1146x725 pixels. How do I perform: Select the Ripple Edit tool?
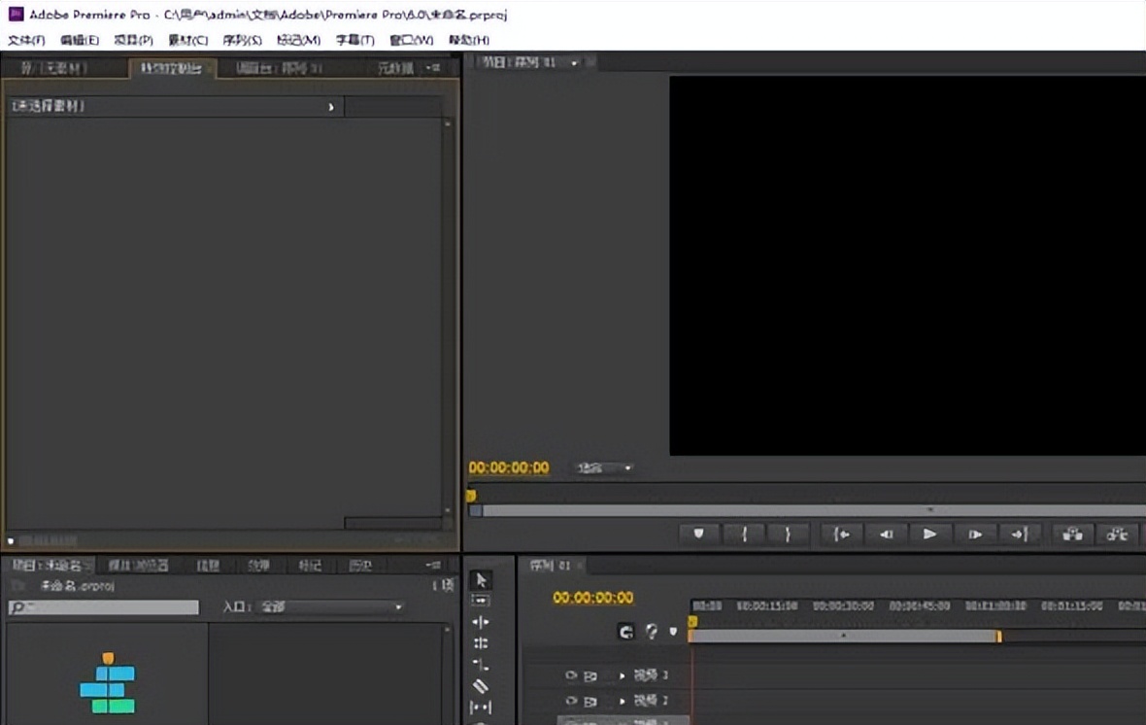point(481,622)
